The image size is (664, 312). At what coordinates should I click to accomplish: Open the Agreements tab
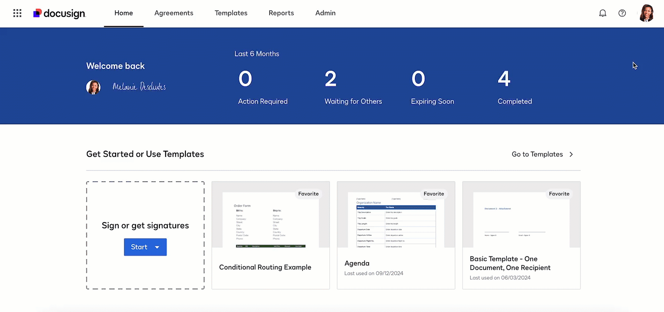coord(174,13)
